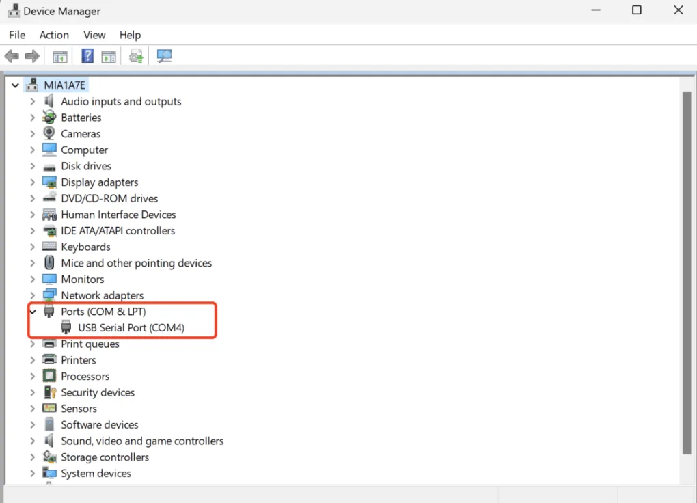Click the Keyboards category icon

49,247
